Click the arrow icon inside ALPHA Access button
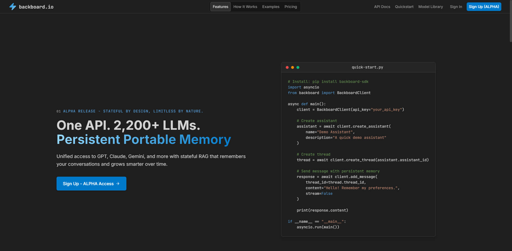The image size is (512, 251). coord(118,184)
